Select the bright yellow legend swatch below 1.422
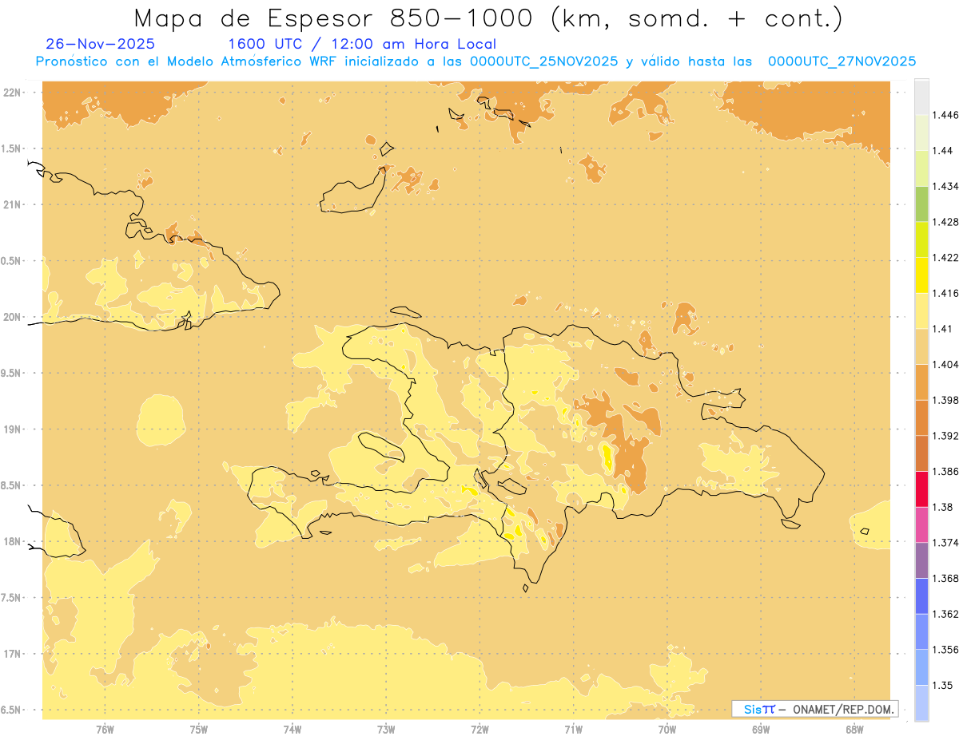 [921, 275]
